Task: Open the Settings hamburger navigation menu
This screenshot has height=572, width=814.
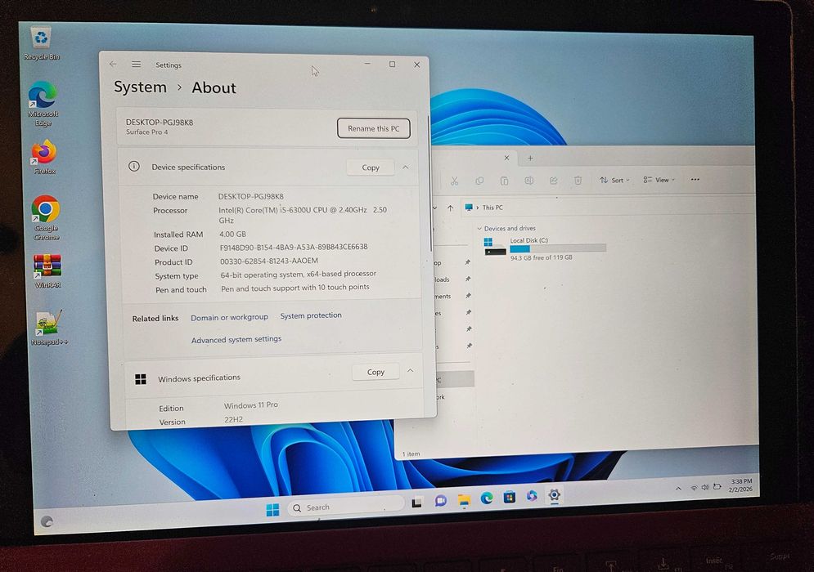Action: (x=136, y=64)
